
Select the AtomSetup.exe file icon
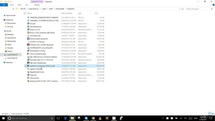(x=28, y=27)
